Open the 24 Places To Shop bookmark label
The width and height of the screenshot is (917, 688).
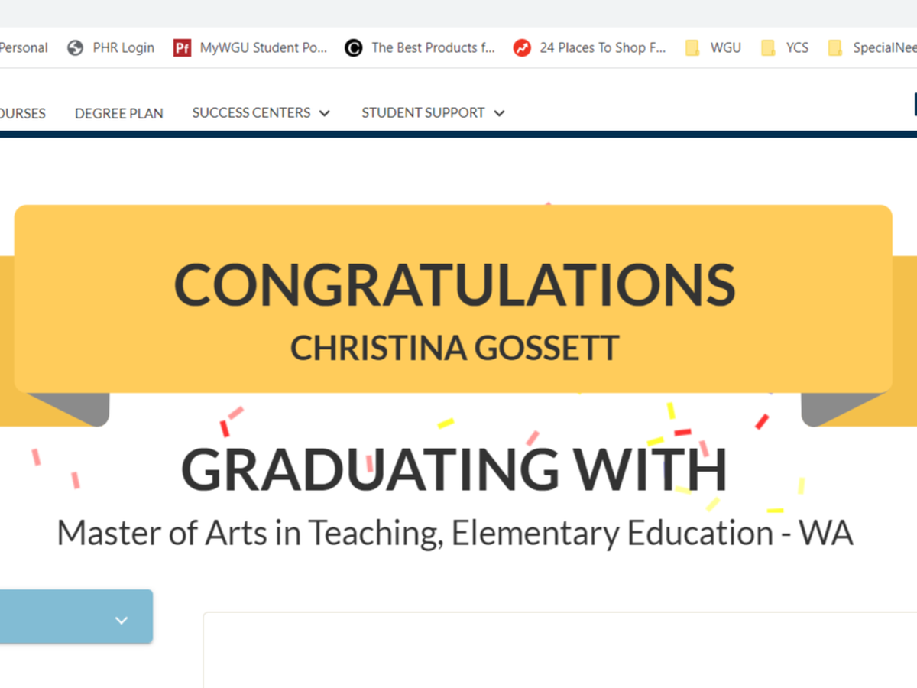[602, 48]
